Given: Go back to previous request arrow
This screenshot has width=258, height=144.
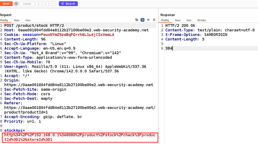Looking at the screenshot, I should click(x=38, y=4).
